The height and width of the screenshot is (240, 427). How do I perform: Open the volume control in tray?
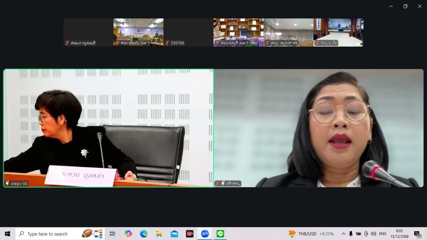coord(373,234)
